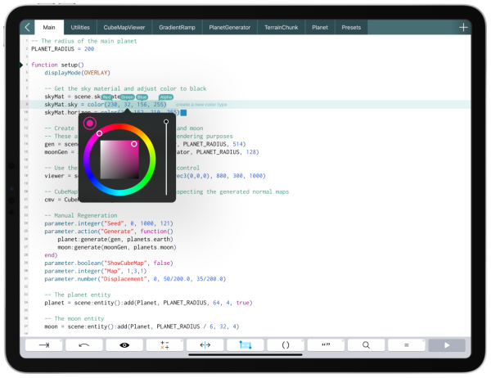Tap the "-- Manual Regeneration" comment

[x=81, y=215]
